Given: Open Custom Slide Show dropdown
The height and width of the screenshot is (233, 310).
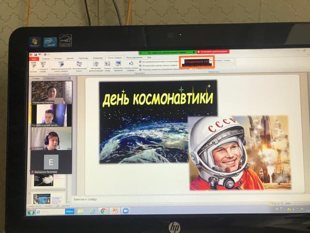Looking at the screenshot, I should [x=79, y=67].
